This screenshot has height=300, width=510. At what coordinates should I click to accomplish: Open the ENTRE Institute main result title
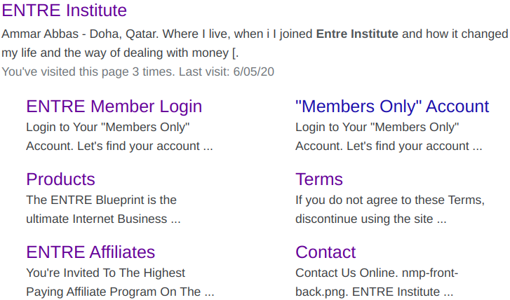(x=64, y=11)
